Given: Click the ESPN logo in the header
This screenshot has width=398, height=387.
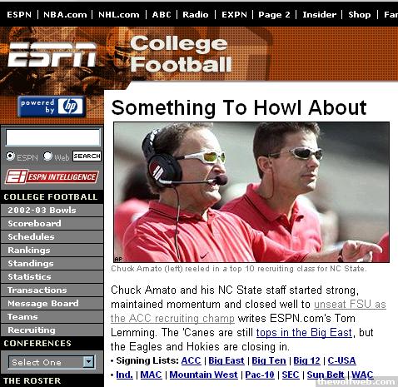Looking at the screenshot, I should tap(52, 54).
